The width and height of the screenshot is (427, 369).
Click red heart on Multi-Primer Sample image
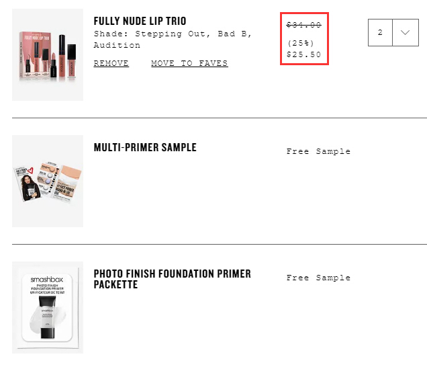point(30,171)
